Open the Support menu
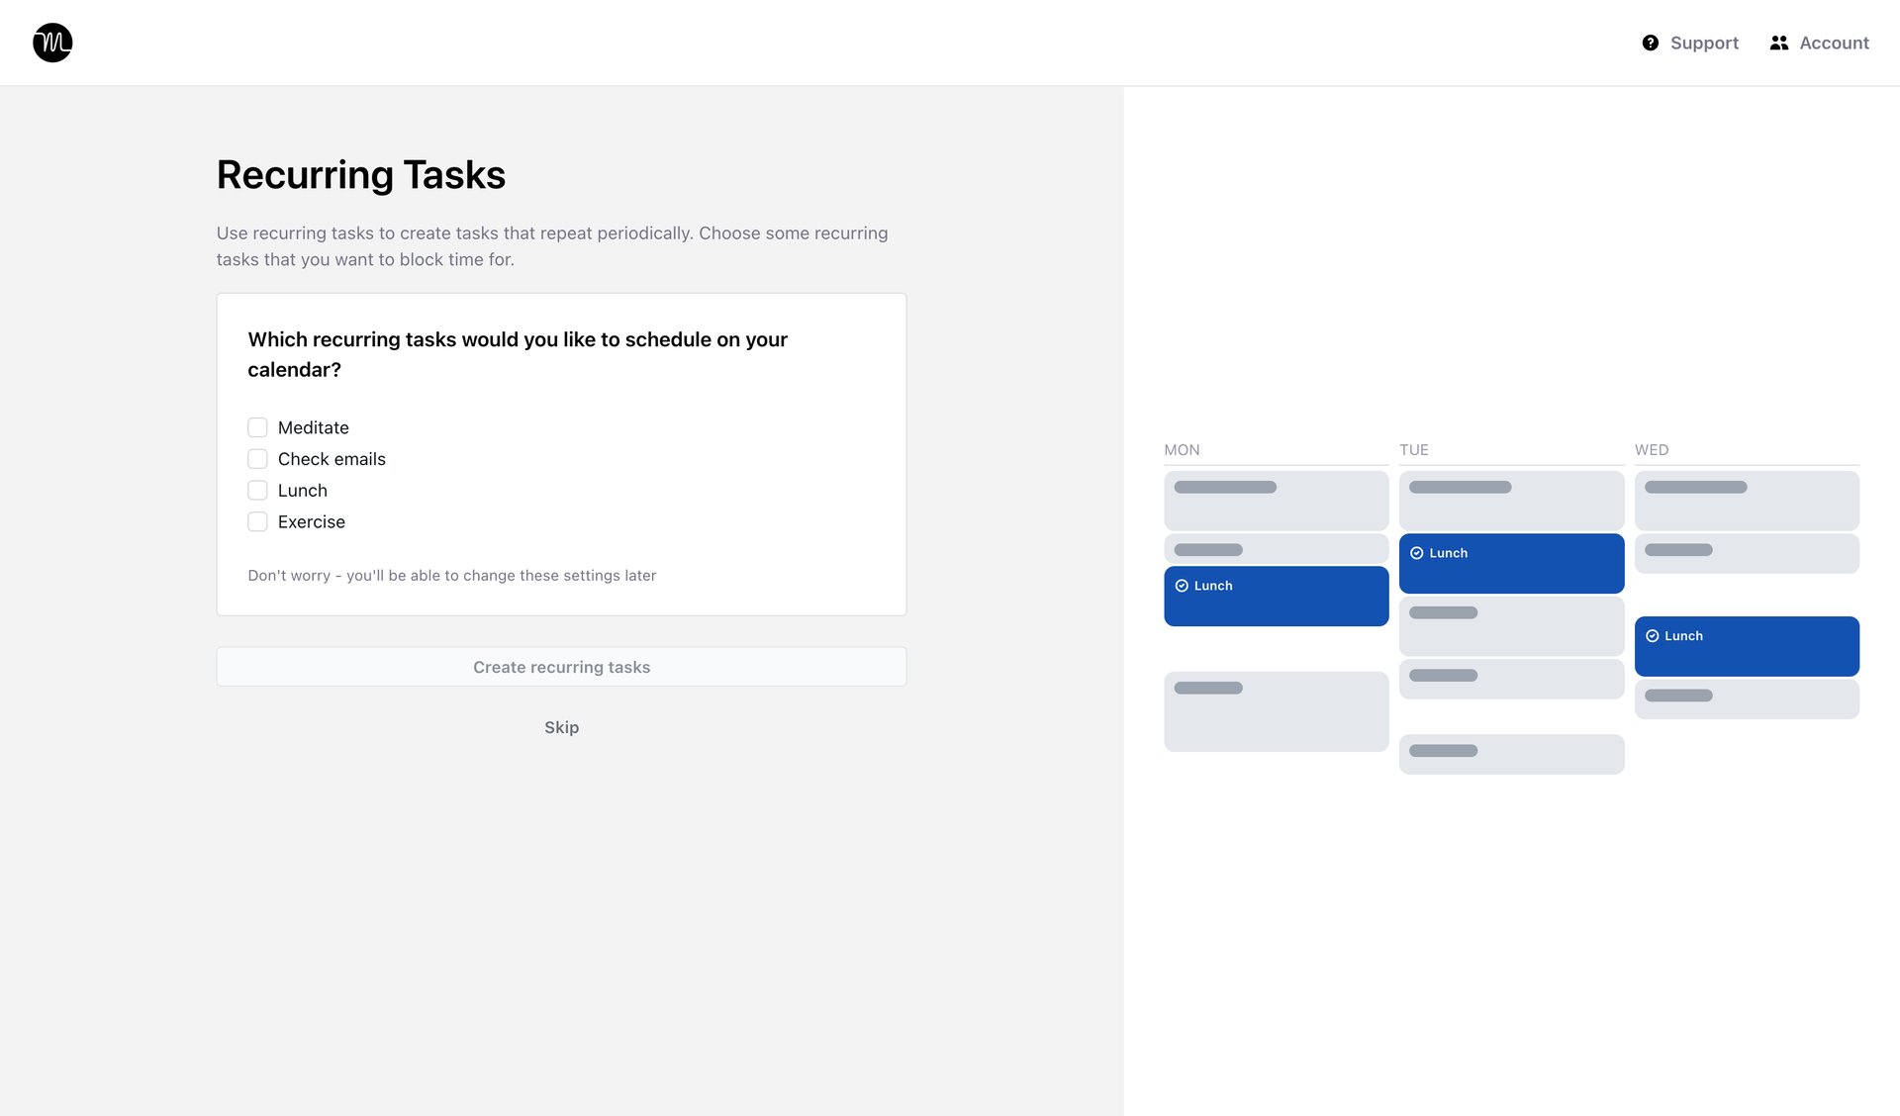1900x1116 pixels. tap(1704, 43)
